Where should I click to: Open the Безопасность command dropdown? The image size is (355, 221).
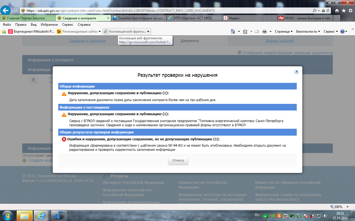click(308, 31)
